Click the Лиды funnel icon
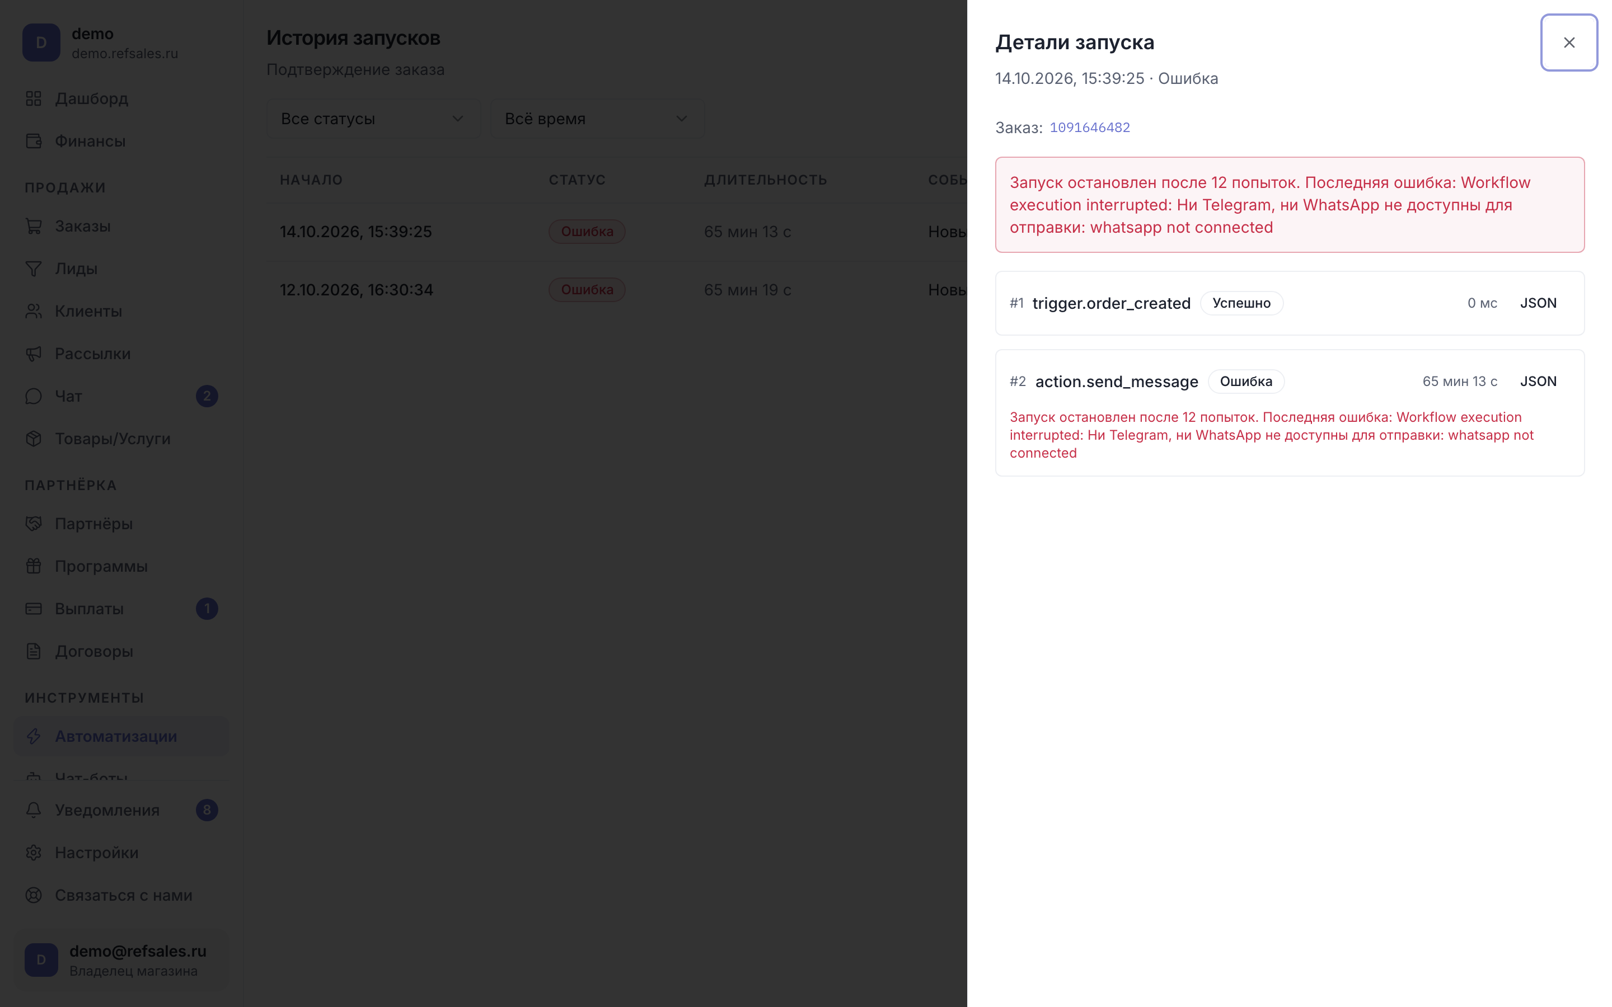This screenshot has width=1612, height=1007. tap(34, 269)
